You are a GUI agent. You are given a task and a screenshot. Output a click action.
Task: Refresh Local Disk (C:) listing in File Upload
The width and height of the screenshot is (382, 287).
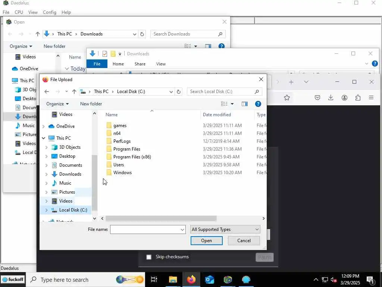point(179,92)
